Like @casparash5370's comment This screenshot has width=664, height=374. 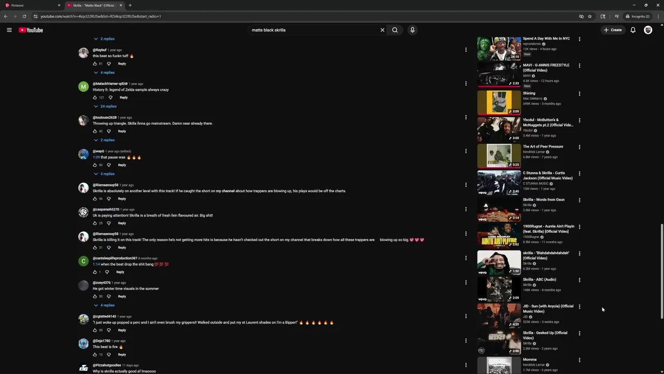[x=95, y=223]
